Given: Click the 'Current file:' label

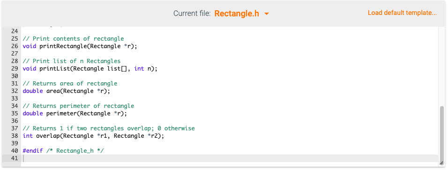Looking at the screenshot, I should point(192,14).
